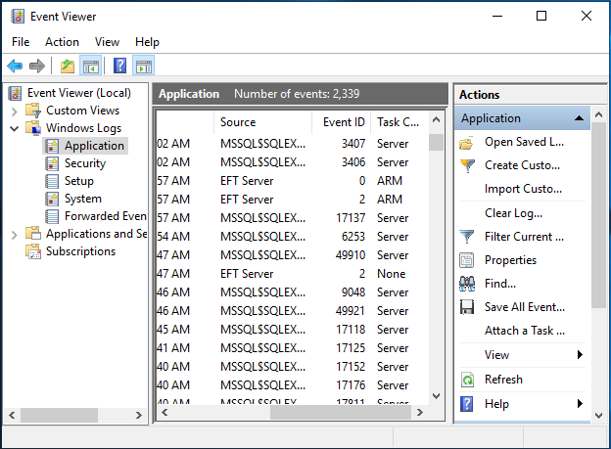Click Clear Log in Actions pane

pos(513,213)
